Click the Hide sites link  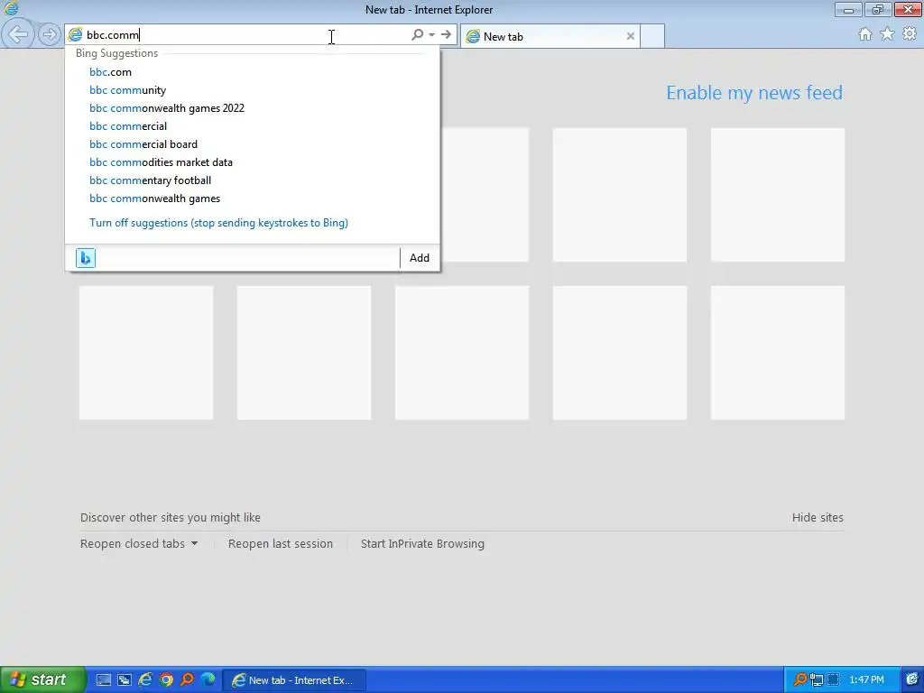pyautogui.click(x=818, y=517)
